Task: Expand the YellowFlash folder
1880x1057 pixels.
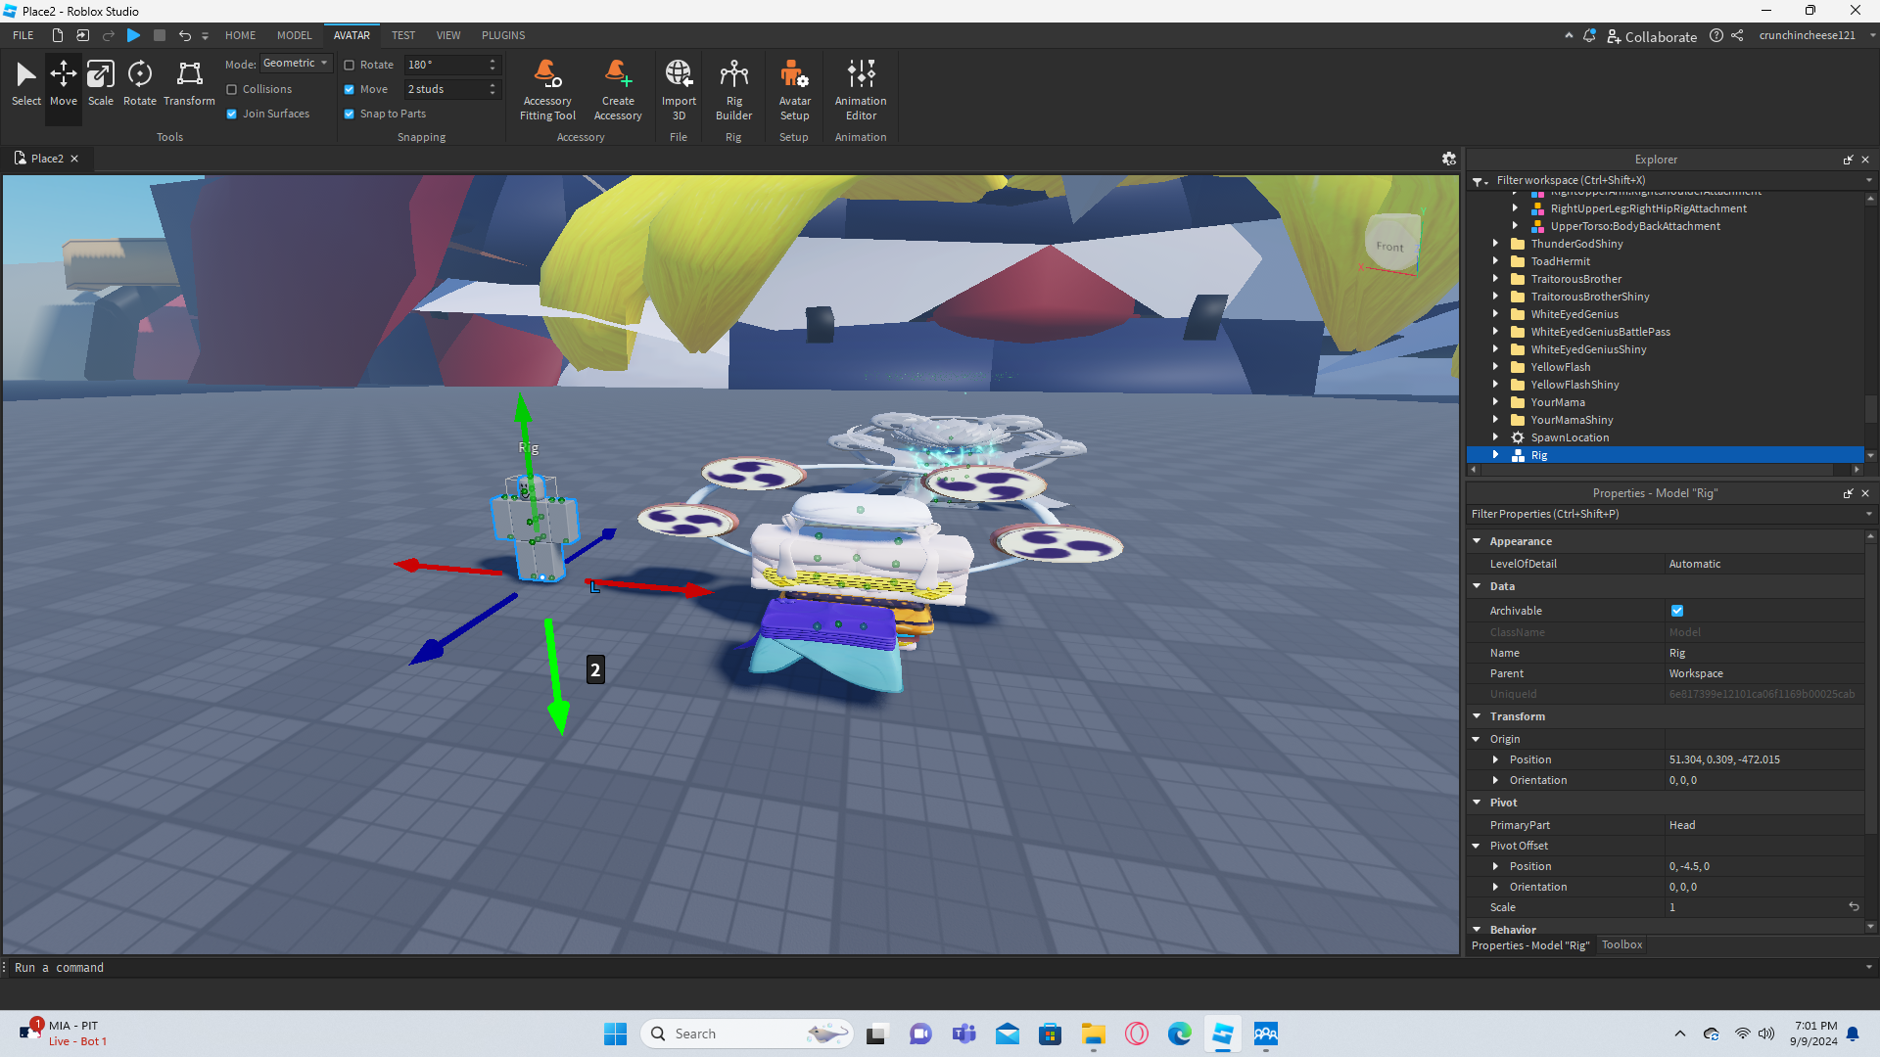Action: click(1495, 367)
